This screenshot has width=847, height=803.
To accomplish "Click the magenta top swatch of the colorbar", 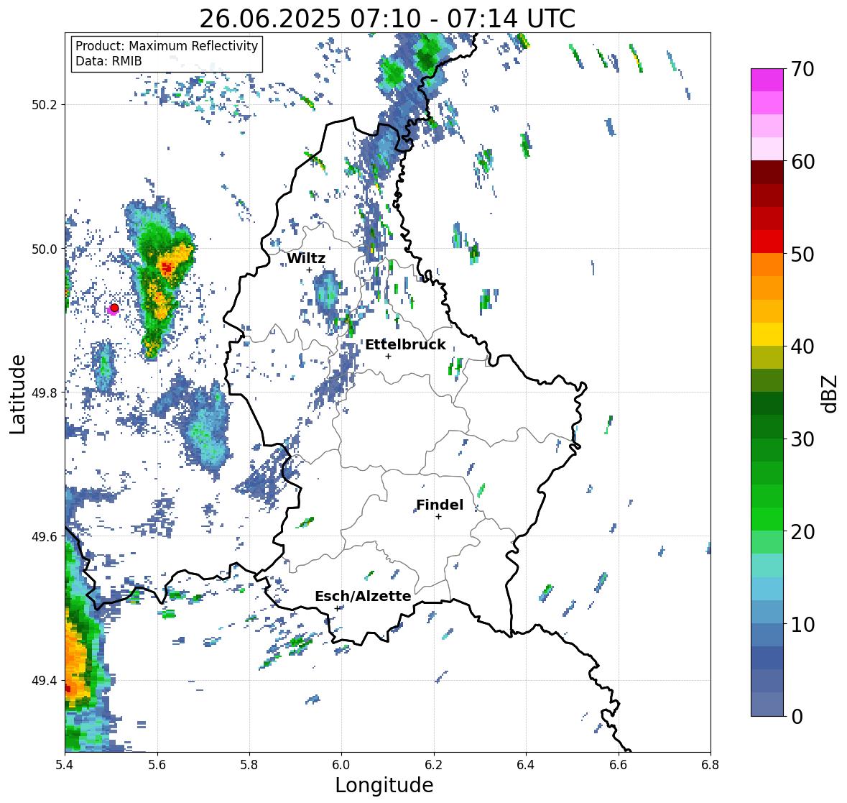I will click(767, 80).
